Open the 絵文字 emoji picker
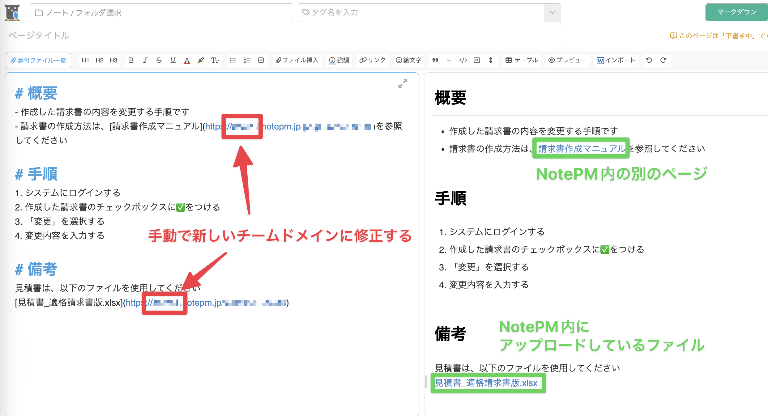The width and height of the screenshot is (768, 416). 408,60
